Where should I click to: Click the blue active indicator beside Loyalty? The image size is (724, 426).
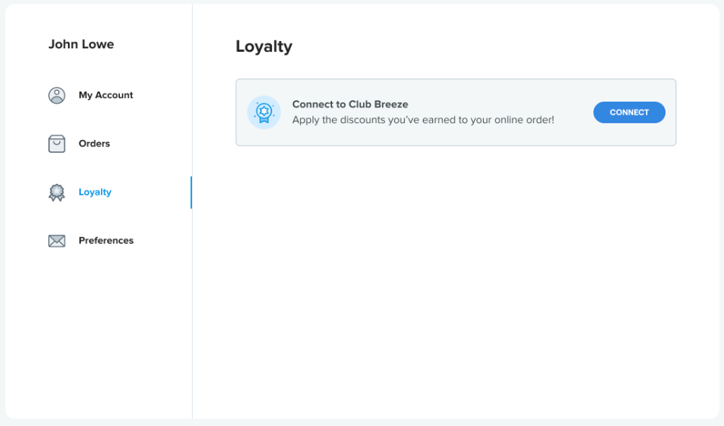click(x=191, y=192)
